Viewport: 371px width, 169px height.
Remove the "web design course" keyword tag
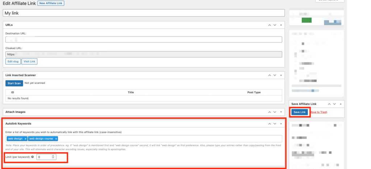pyautogui.click(x=56, y=139)
